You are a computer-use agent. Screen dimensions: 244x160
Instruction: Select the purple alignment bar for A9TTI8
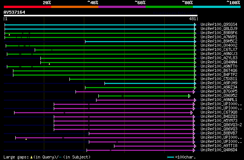pos(154,146)
